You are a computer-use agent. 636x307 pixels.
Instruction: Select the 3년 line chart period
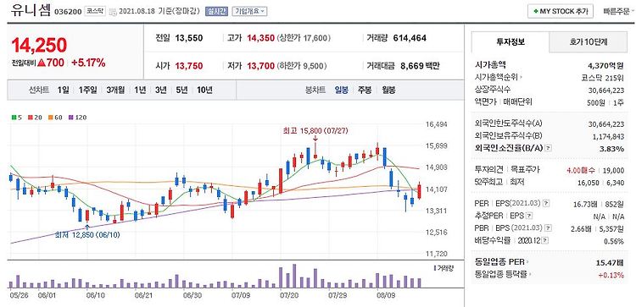(x=160, y=90)
